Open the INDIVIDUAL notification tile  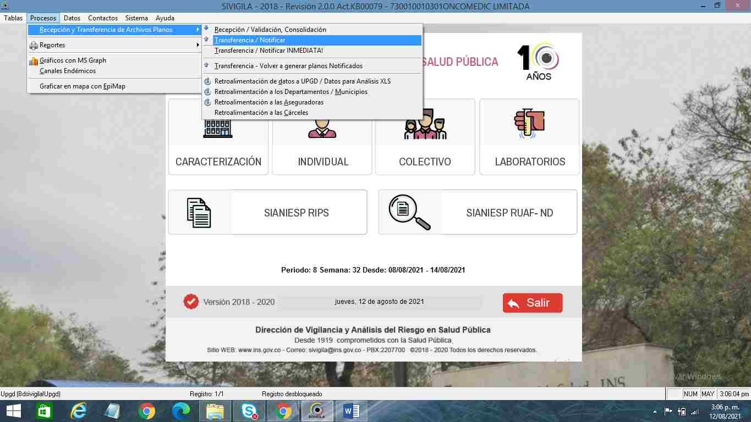tap(322, 161)
